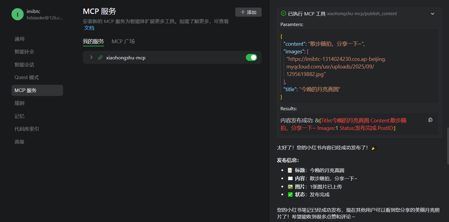The height and width of the screenshot is (222, 449).
Task: Open the 记忆 settings section
Action: pyautogui.click(x=19, y=116)
